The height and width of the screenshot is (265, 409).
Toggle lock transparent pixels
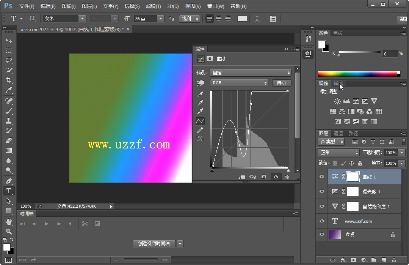335,163
